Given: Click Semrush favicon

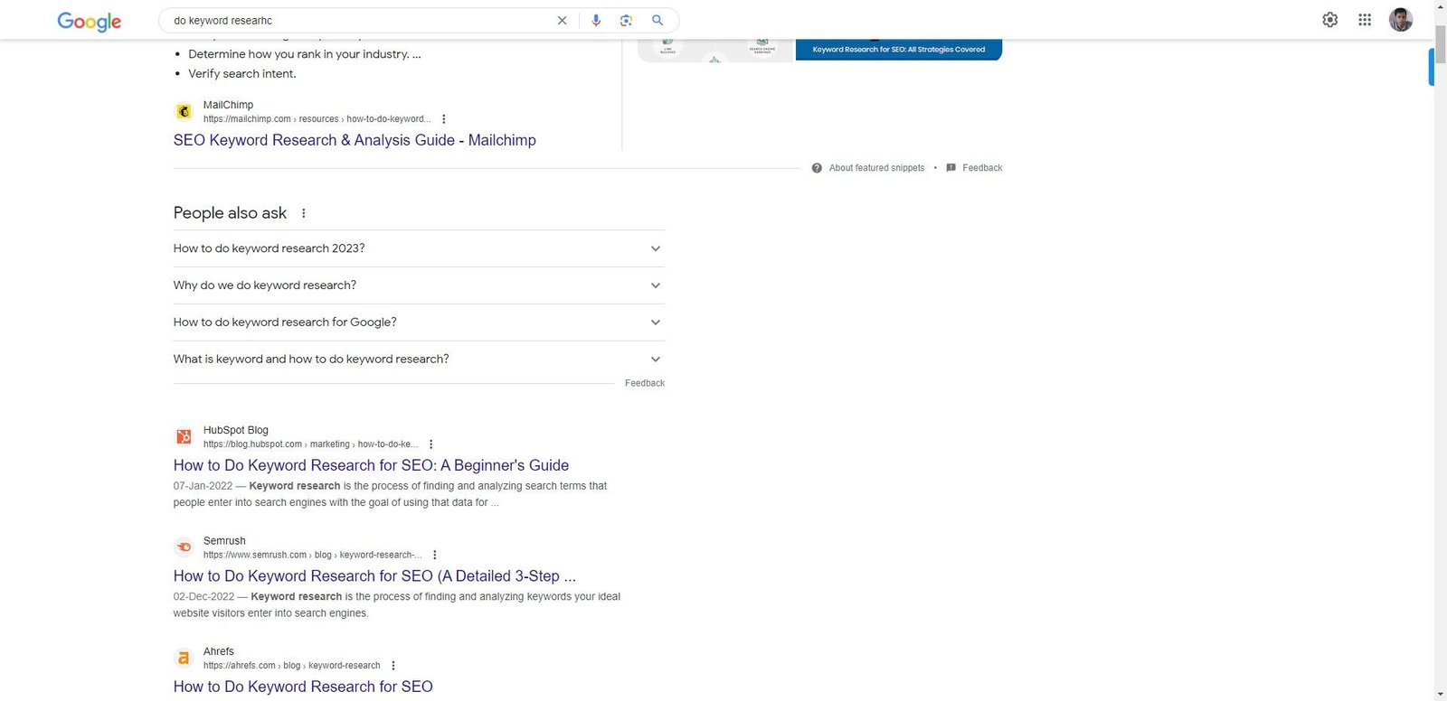Looking at the screenshot, I should 184,547.
